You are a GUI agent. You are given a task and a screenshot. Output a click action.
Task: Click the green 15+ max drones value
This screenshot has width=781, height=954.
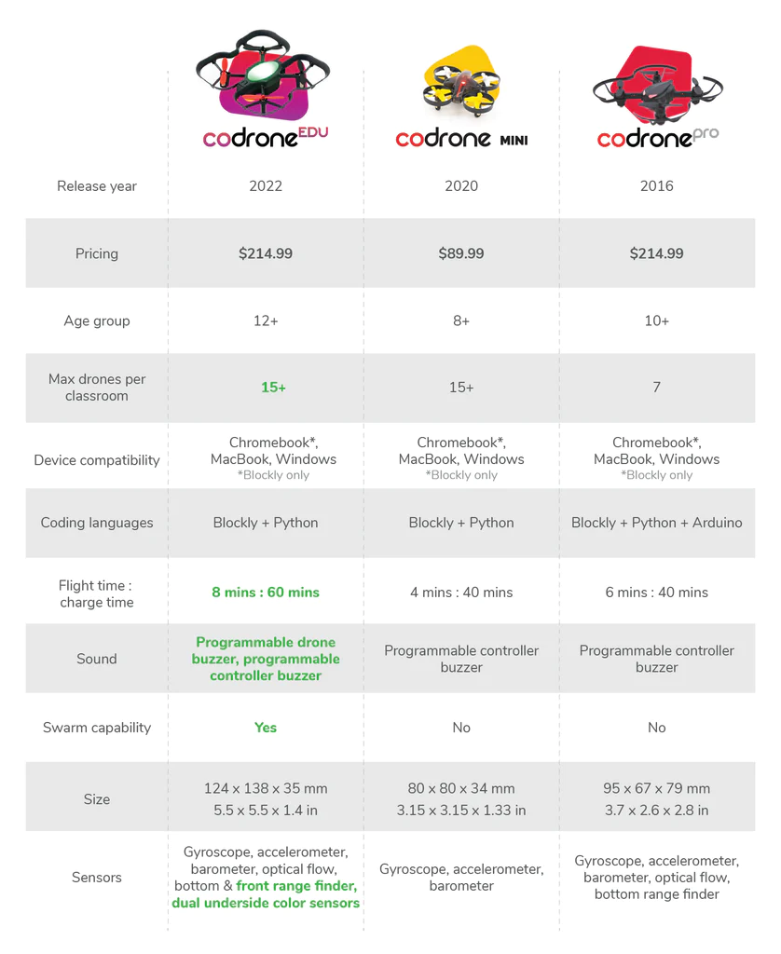[x=273, y=388]
